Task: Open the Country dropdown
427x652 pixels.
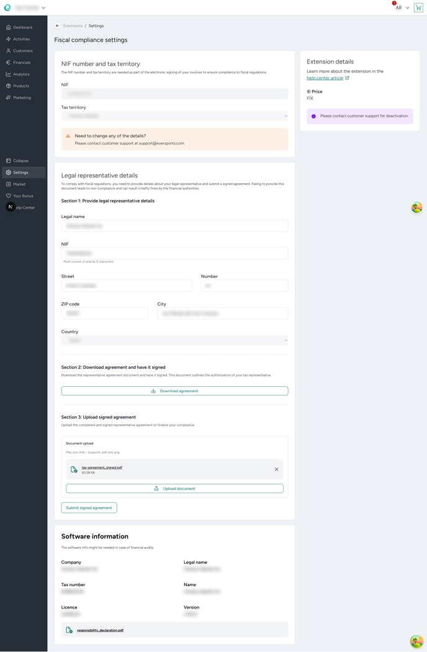Action: click(174, 340)
